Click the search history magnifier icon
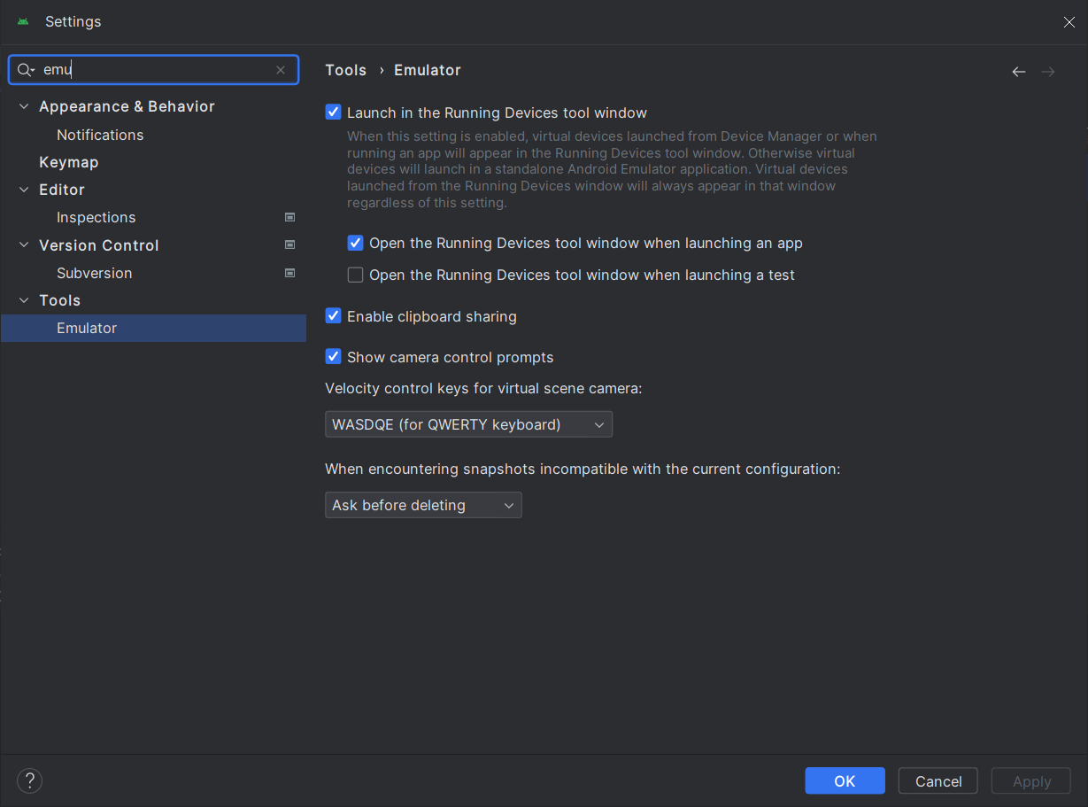 coord(25,70)
